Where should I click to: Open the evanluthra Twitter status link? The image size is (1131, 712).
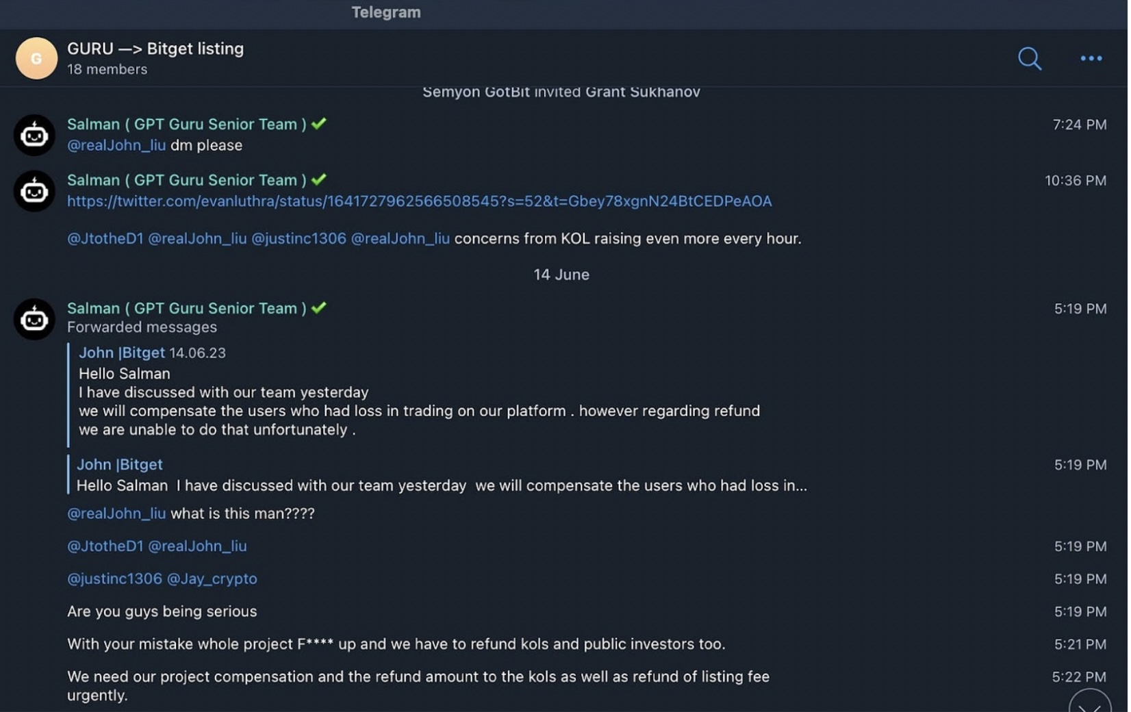[419, 201]
